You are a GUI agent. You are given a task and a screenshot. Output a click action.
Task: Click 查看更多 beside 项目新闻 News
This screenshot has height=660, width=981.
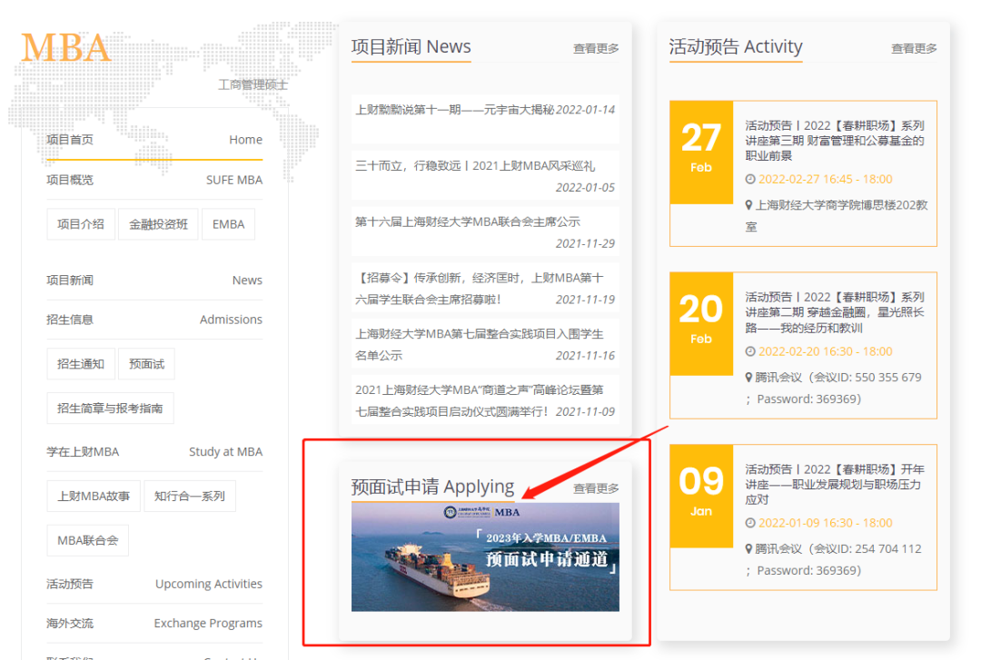pos(596,48)
